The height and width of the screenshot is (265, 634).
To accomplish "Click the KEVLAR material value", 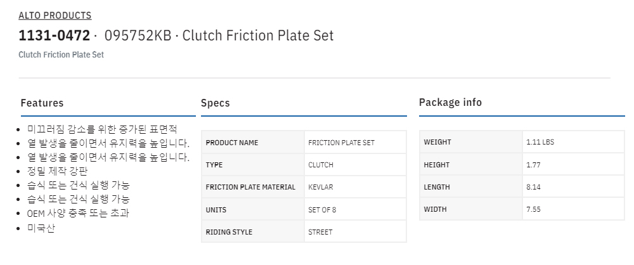I will [320, 187].
